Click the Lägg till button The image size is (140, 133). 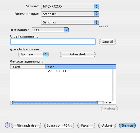(x=108, y=42)
